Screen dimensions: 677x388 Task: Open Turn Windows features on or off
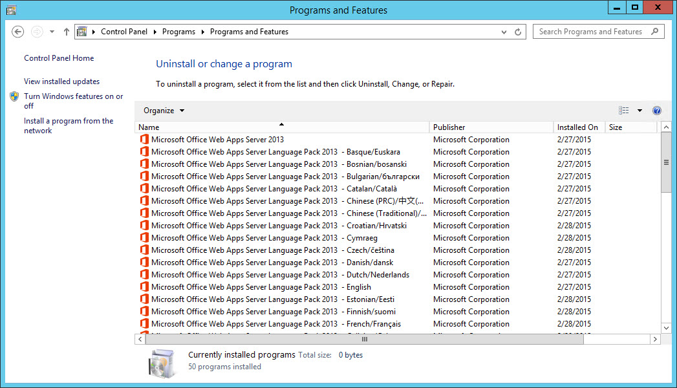click(74, 101)
